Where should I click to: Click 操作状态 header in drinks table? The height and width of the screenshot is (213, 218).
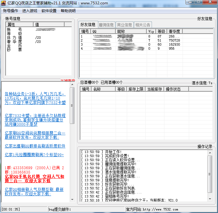(x=176, y=89)
